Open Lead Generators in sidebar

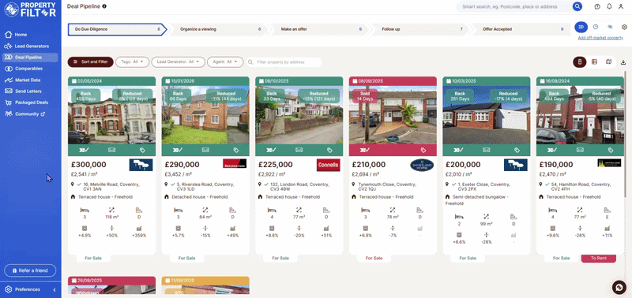pos(30,47)
